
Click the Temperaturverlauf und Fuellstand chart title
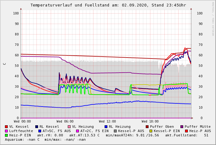coord(108,5)
